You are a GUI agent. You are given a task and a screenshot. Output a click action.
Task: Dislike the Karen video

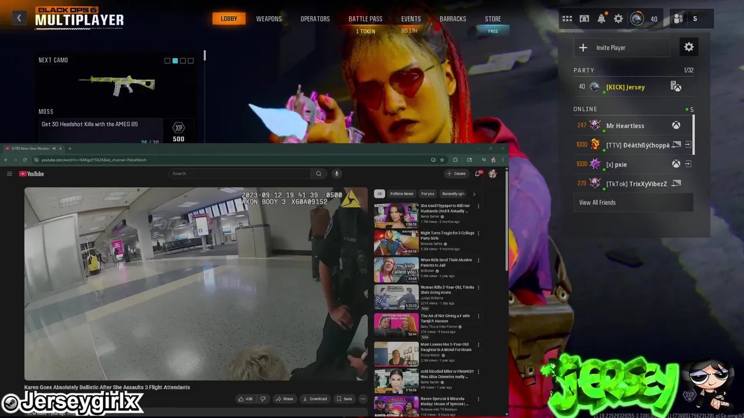pyautogui.click(x=263, y=399)
